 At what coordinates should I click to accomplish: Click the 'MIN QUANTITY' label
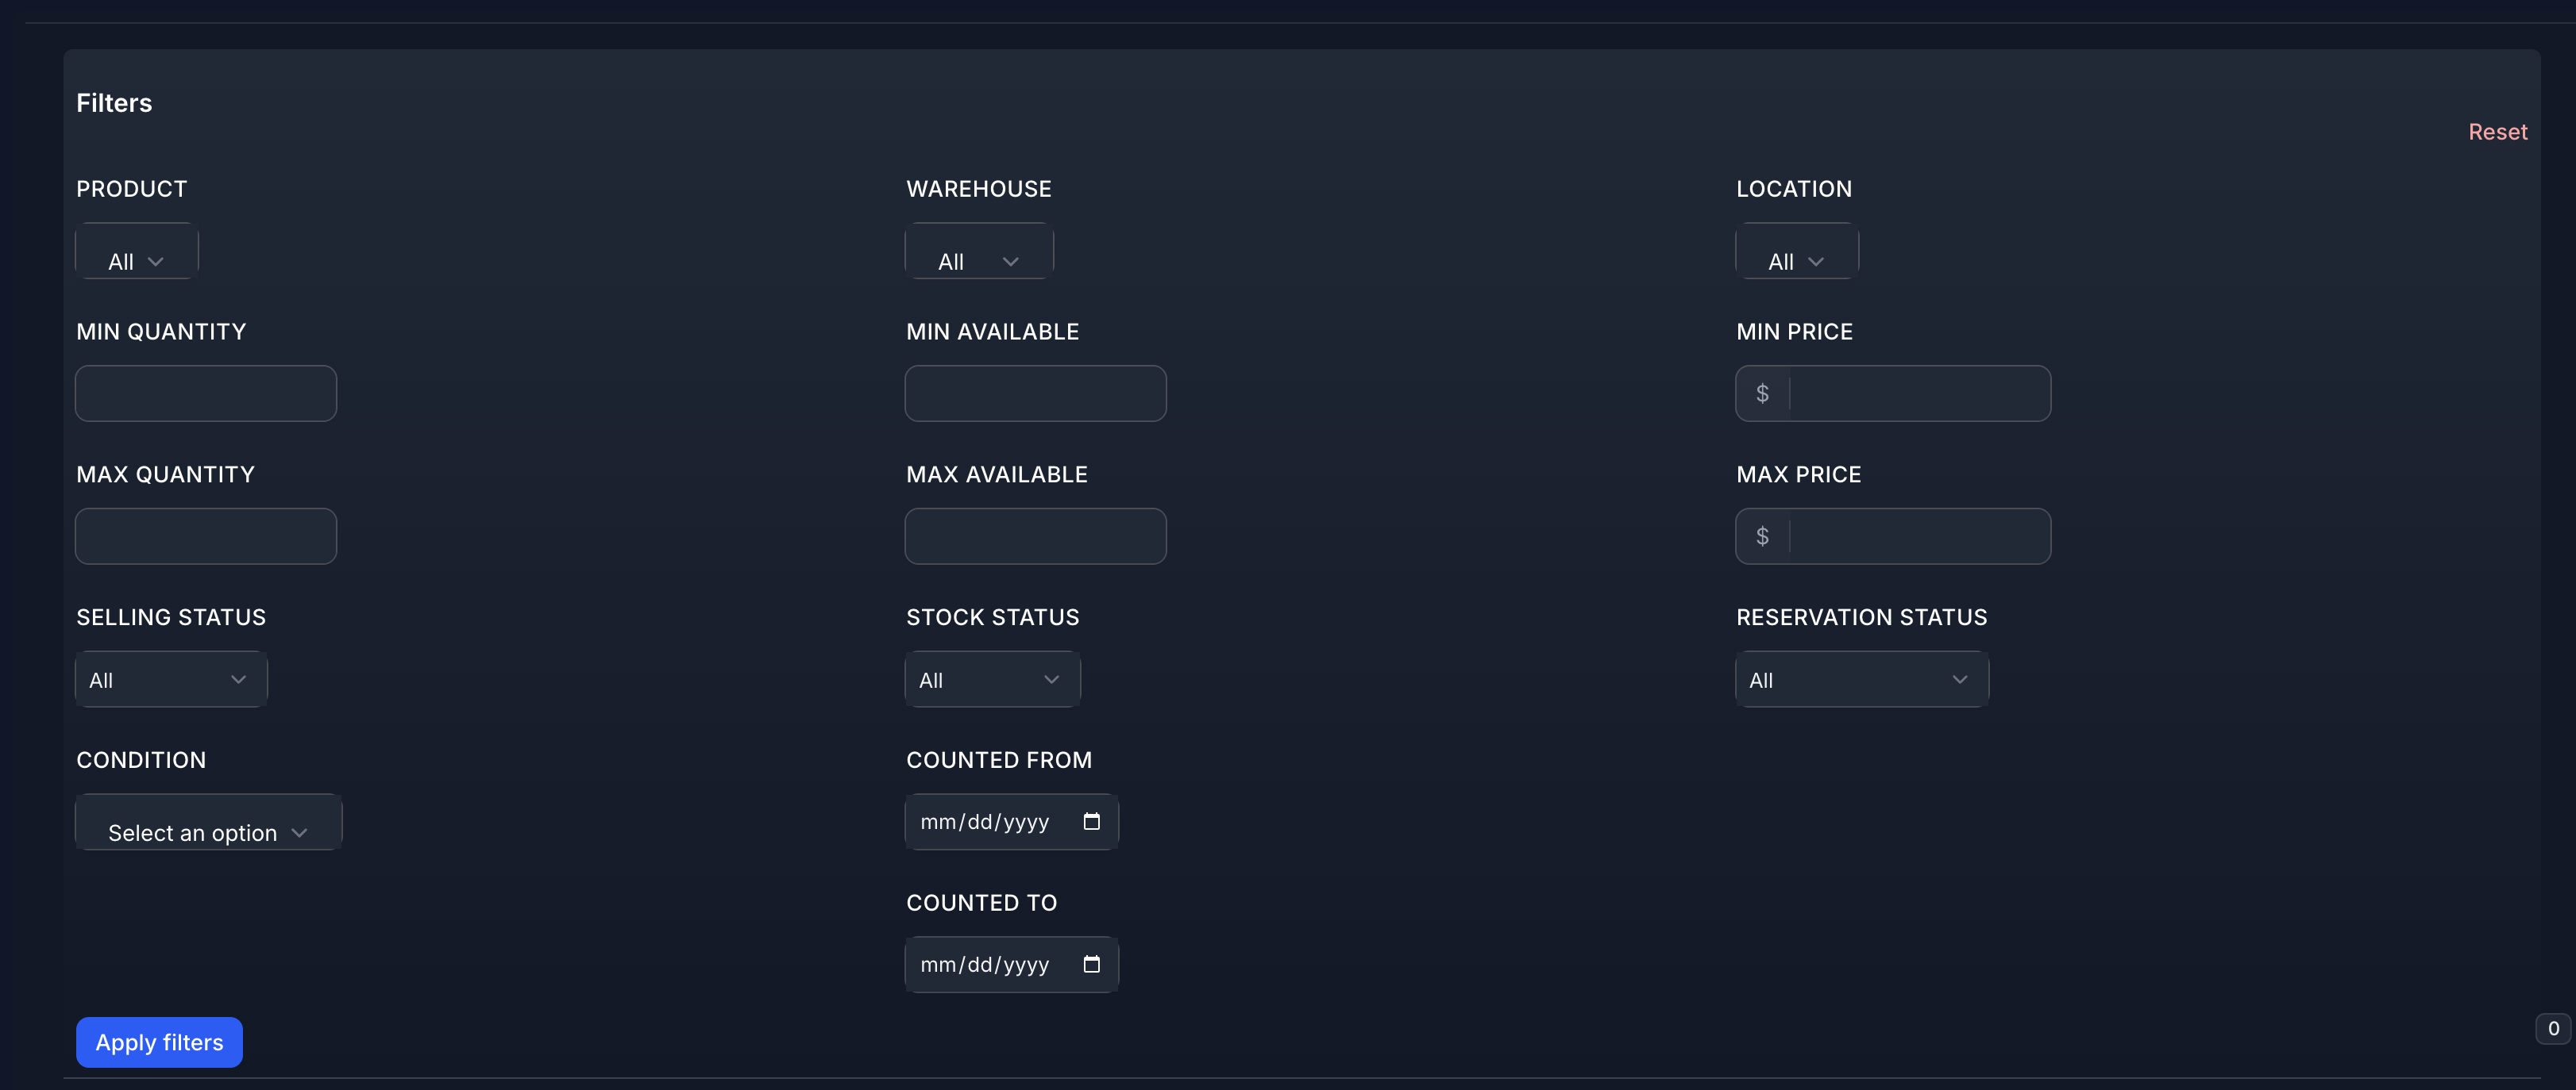click(x=161, y=332)
